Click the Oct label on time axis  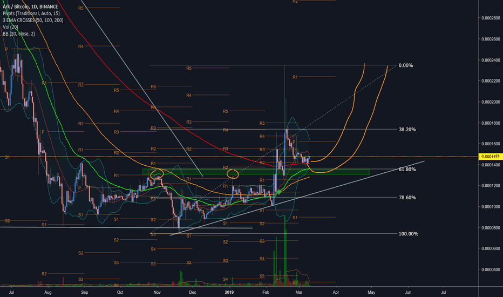tap(120, 292)
